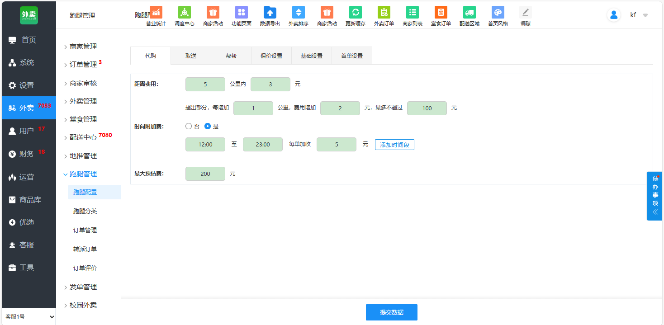Open the 营业统计 chart icon
Viewport: 664px width, 325px height.
(156, 13)
